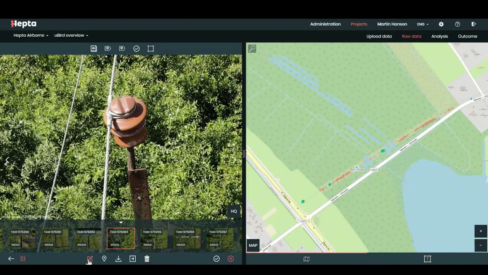
Task: Go to next image with right chevron
Action: tap(235, 159)
